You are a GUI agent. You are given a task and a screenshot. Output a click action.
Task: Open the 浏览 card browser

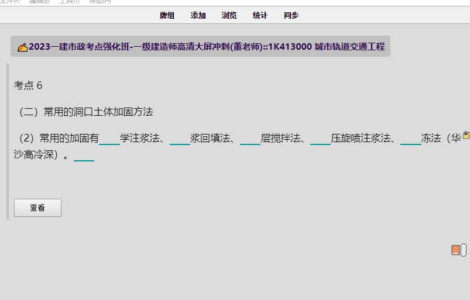(x=229, y=15)
